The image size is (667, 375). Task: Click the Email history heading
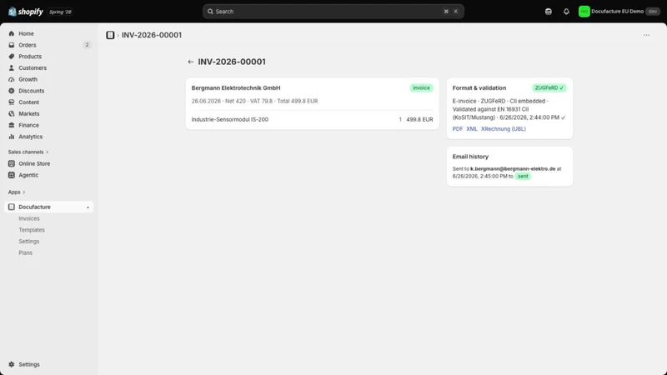(x=470, y=157)
